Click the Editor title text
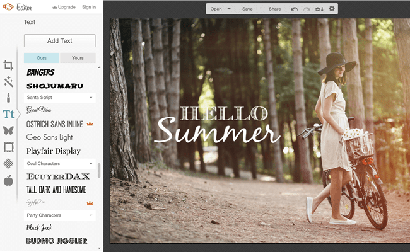Image resolution: width=410 pixels, height=252 pixels. (24, 7)
